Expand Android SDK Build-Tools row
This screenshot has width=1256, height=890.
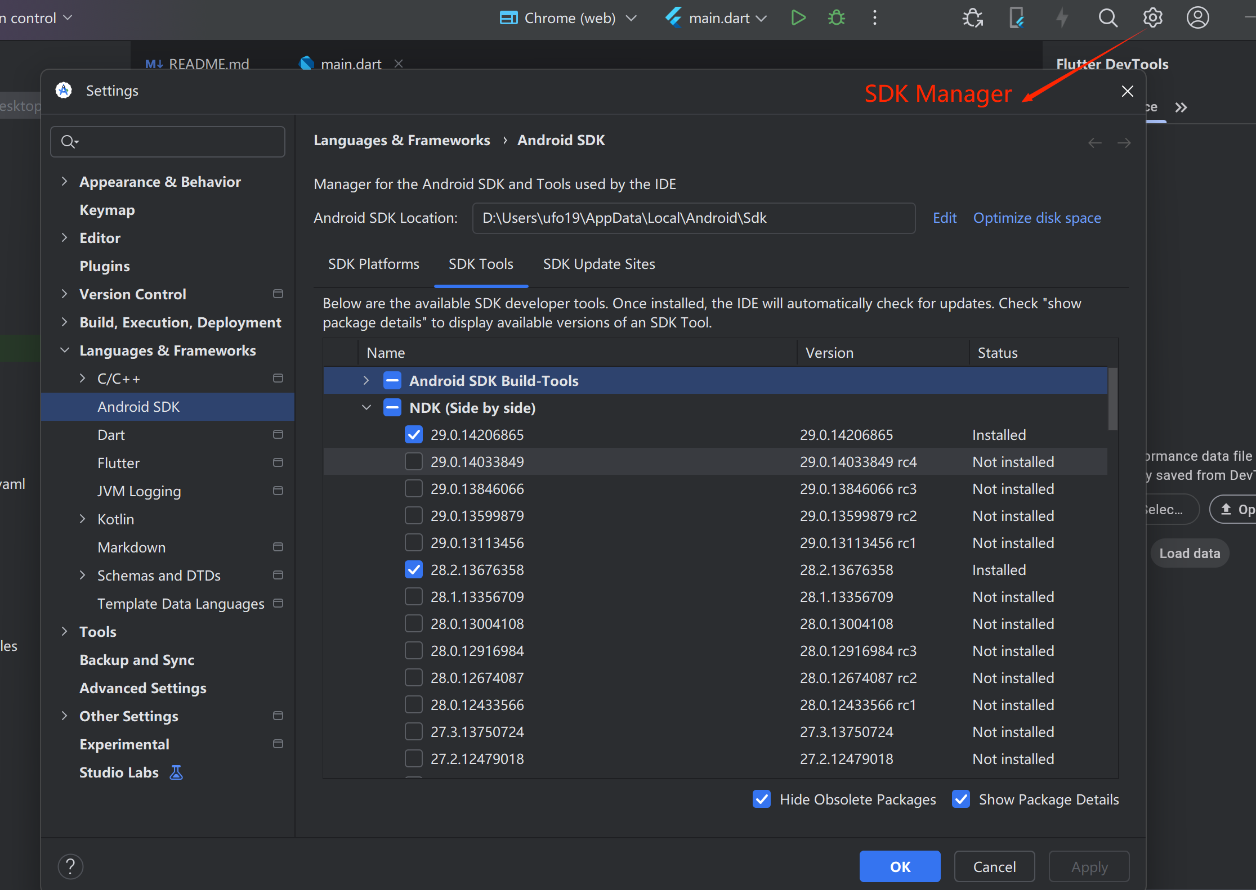coord(366,381)
